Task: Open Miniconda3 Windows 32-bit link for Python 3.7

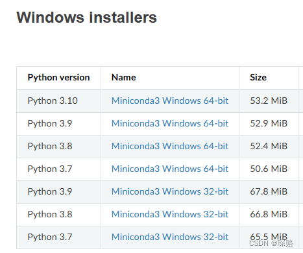Action: point(170,237)
